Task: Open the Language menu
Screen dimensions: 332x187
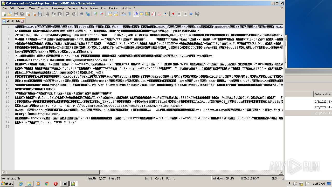Action: (58, 8)
